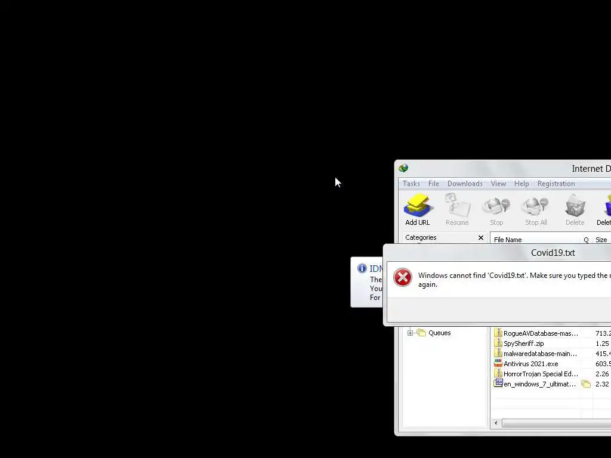Viewport: 611px width, 458px height.
Task: Click the Windows cannot find error message text
Action: 514,280
